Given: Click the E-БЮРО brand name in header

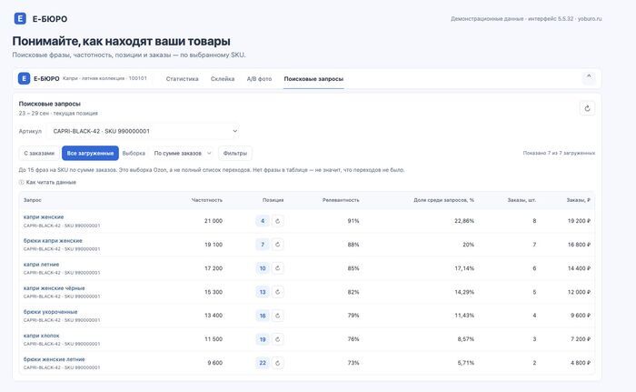Looking at the screenshot, I should (50, 19).
